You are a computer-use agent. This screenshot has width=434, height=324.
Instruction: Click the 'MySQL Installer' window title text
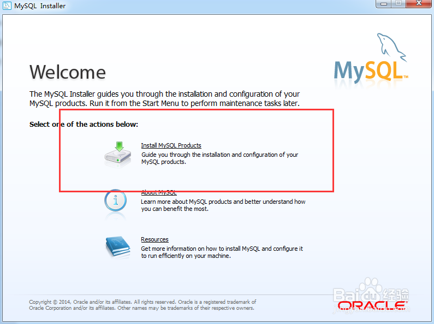point(40,6)
